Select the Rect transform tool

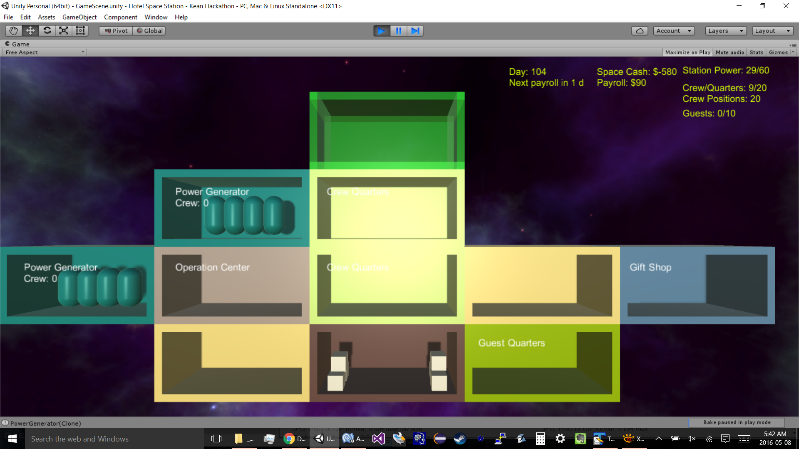pyautogui.click(x=80, y=31)
